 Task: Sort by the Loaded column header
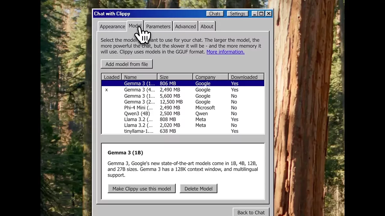(x=112, y=77)
